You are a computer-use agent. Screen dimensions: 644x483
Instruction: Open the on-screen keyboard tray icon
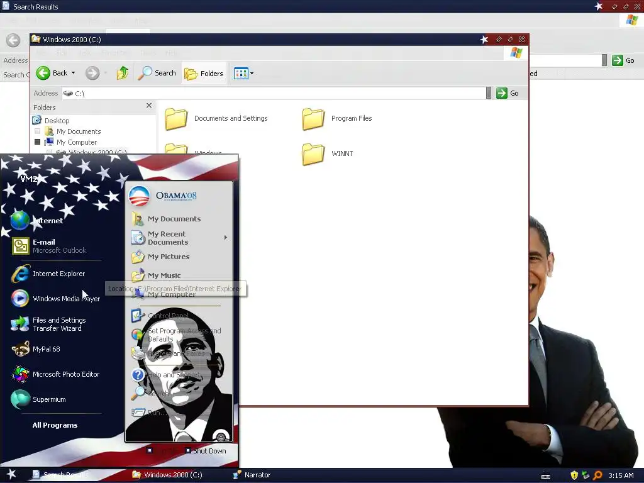[x=546, y=476]
